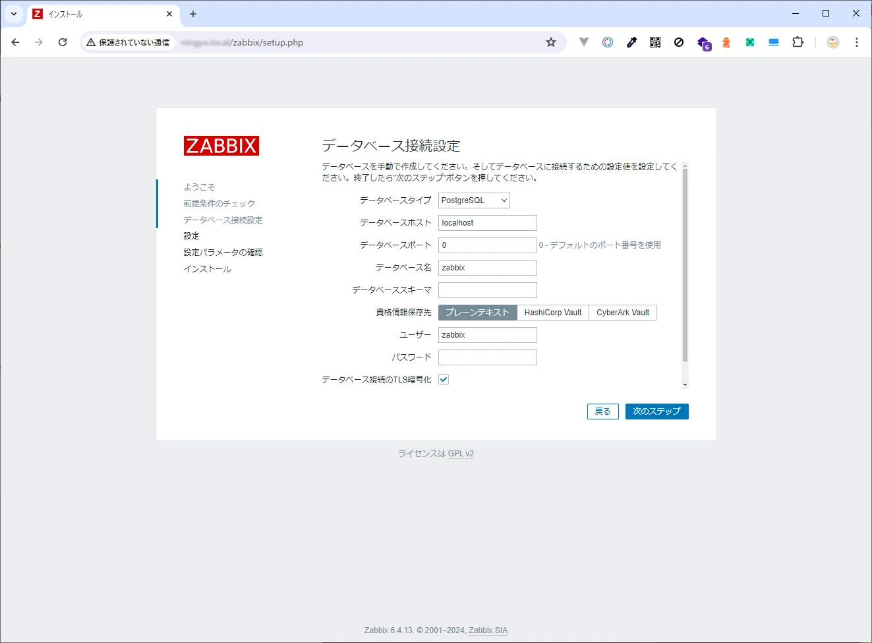Click the パスワード input field

(487, 357)
